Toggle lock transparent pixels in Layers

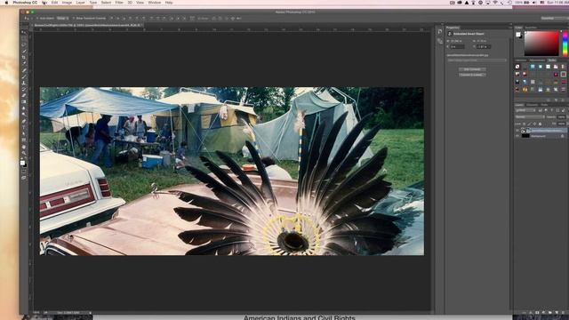coord(524,124)
